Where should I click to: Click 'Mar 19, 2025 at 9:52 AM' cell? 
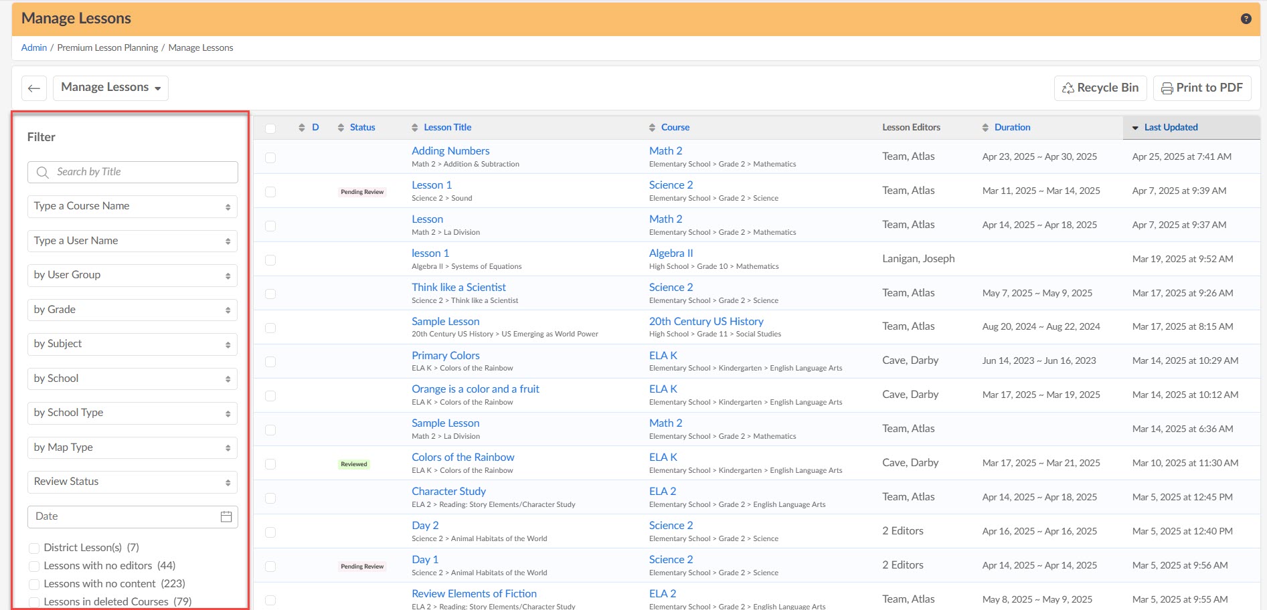click(x=1183, y=259)
